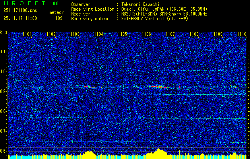Click the HROFFT title text

[25, 3]
